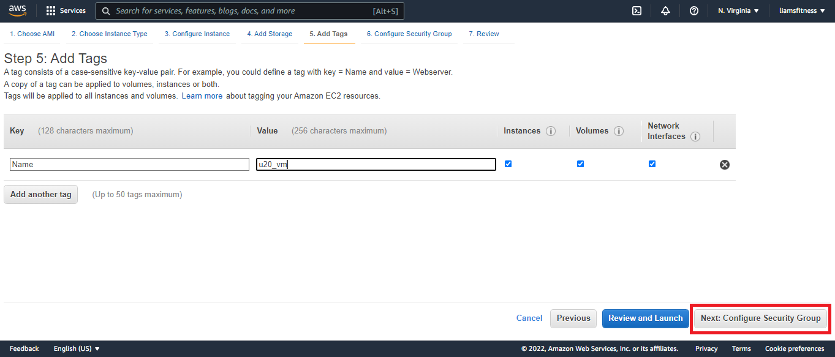Launch the CloudShell terminal icon
Image resolution: width=835 pixels, height=357 pixels.
[637, 11]
